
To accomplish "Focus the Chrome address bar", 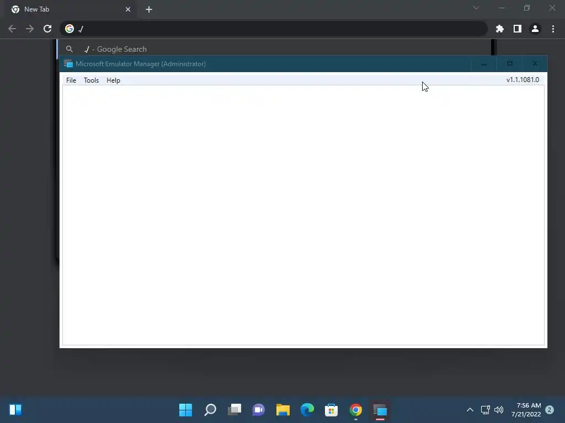I will coord(274,29).
